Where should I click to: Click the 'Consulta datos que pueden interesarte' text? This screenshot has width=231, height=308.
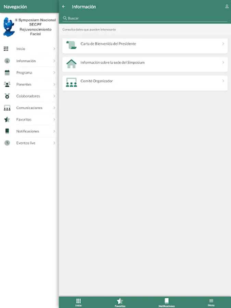pos(89,30)
